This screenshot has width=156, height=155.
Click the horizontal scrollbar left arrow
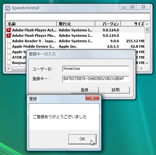[8, 69]
